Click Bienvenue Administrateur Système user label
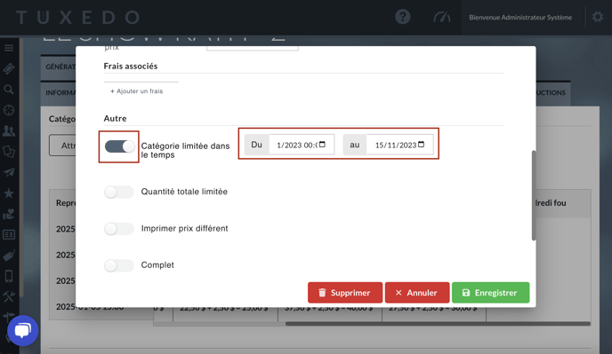The width and height of the screenshot is (612, 354). coord(520,18)
